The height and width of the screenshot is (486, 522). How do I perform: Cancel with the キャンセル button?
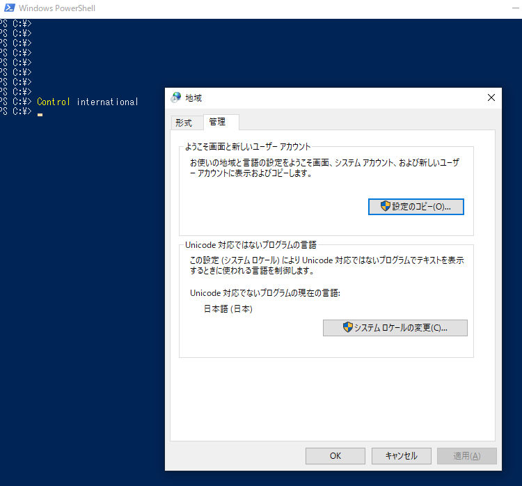tap(401, 455)
